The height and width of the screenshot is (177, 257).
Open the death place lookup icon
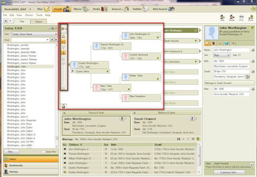[247, 77]
